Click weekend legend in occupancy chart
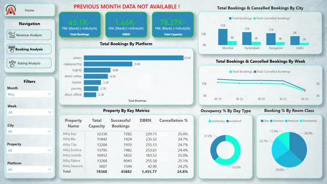Viewport: 327px width, 184px height. pyautogui.click(x=233, y=121)
